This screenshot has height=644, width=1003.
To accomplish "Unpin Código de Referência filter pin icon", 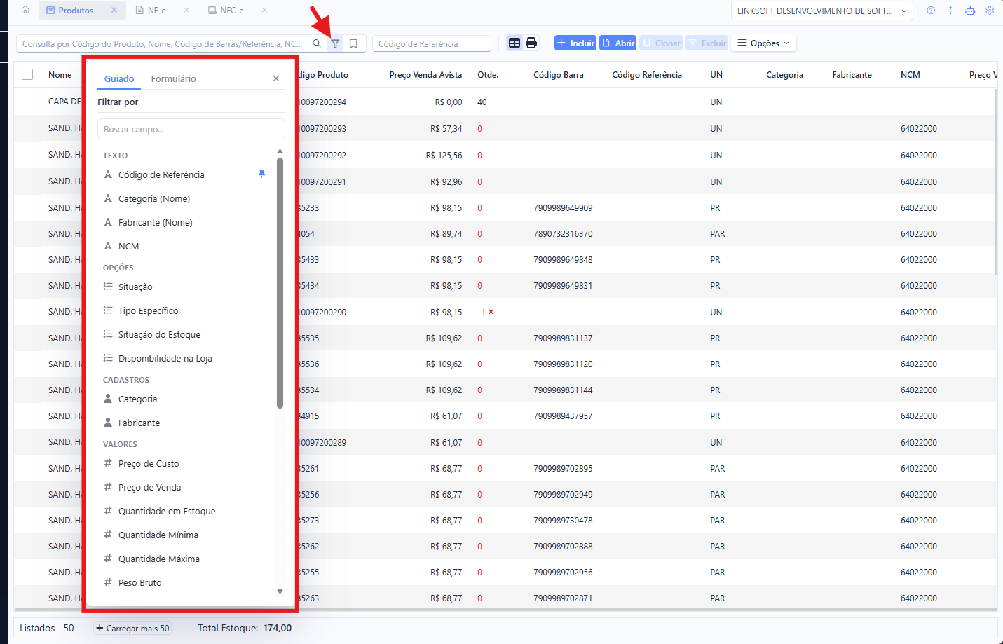I will [x=261, y=174].
